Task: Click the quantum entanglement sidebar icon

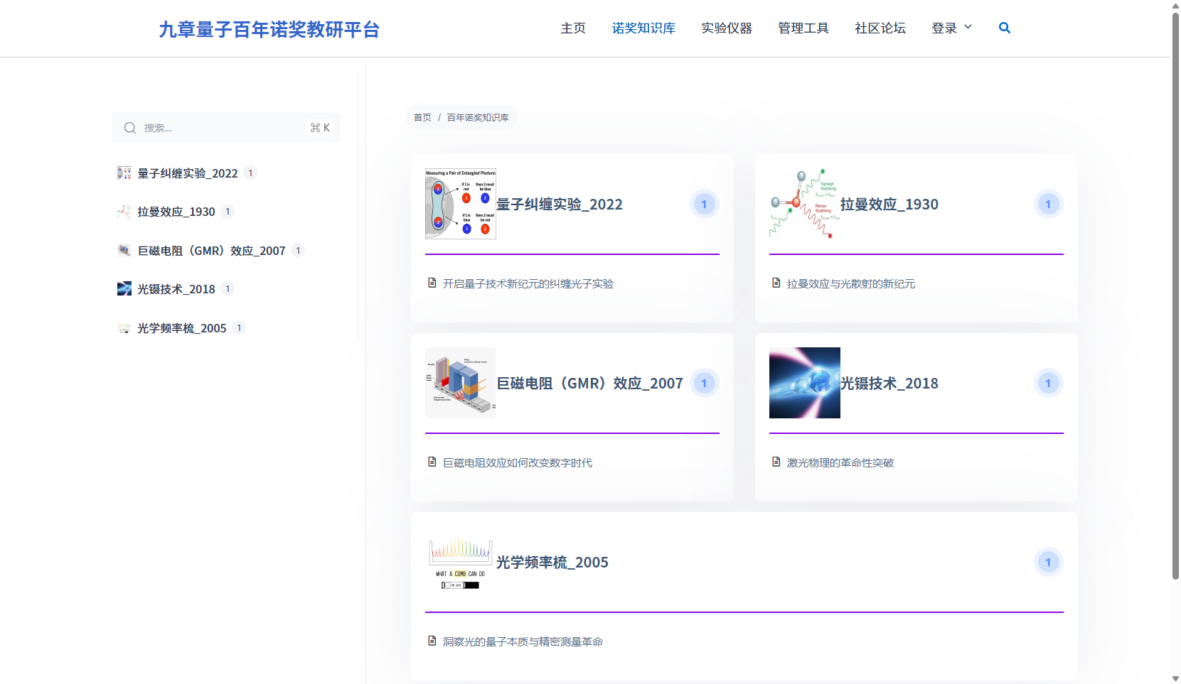Action: pyautogui.click(x=124, y=173)
